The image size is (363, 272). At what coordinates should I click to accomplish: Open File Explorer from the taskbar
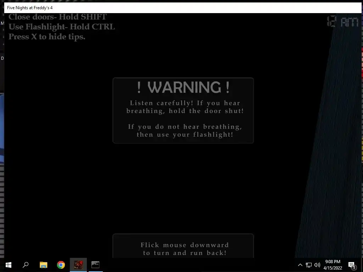pyautogui.click(x=43, y=265)
